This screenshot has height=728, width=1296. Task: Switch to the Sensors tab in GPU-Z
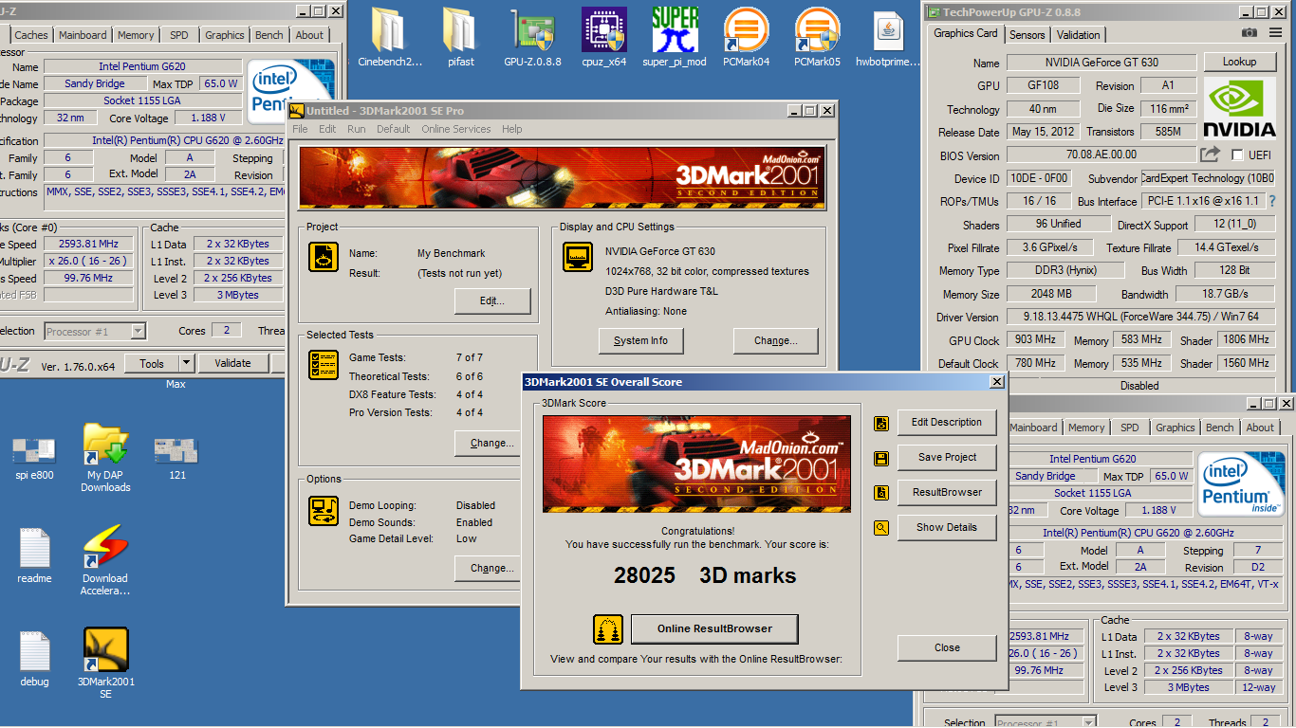[x=1027, y=35]
